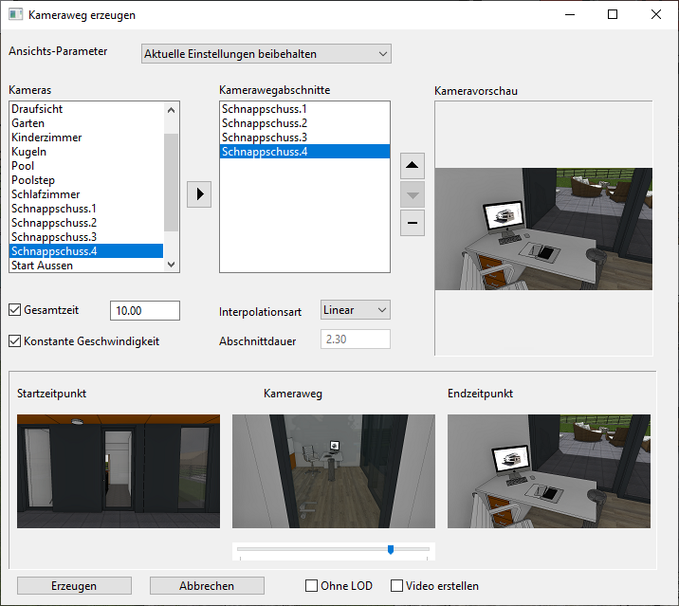Click the Abbrechen button
Viewport: 679px width, 606px height.
point(207,586)
